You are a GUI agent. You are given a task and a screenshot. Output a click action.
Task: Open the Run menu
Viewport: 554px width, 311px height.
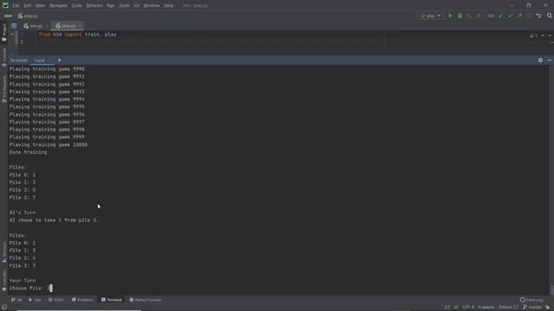pyautogui.click(x=111, y=6)
